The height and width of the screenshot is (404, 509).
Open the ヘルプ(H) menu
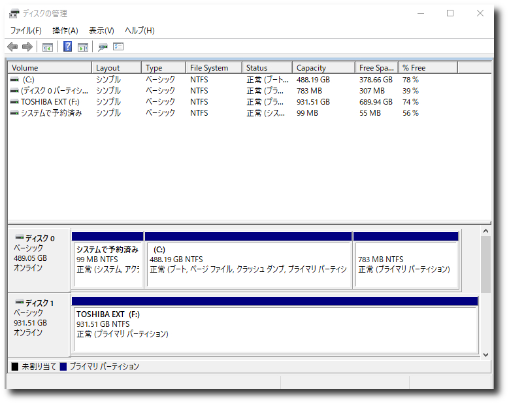coord(139,31)
